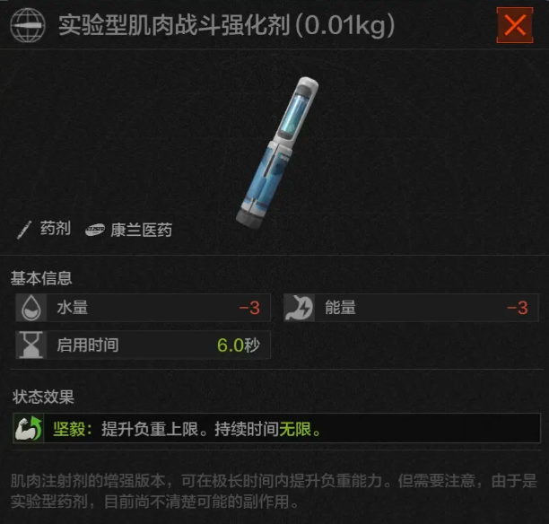Screen dimensions: 549x524
Task: Click the 康兰医药 brand logo icon
Action: pos(95,230)
